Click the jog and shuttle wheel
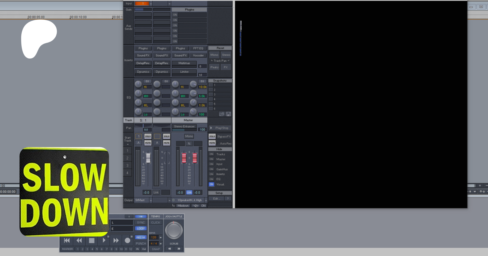The image size is (488, 256). pyautogui.click(x=174, y=230)
